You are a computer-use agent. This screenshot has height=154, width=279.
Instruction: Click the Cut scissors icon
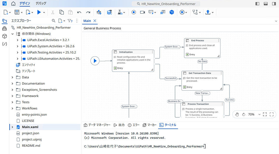53,12
